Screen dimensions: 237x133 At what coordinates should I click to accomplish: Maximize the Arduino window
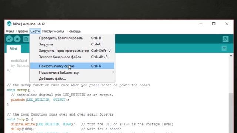click(x=214, y=24)
